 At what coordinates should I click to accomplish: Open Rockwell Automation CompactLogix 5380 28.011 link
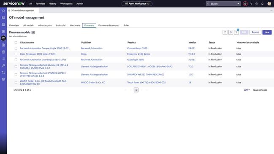[x=45, y=49]
